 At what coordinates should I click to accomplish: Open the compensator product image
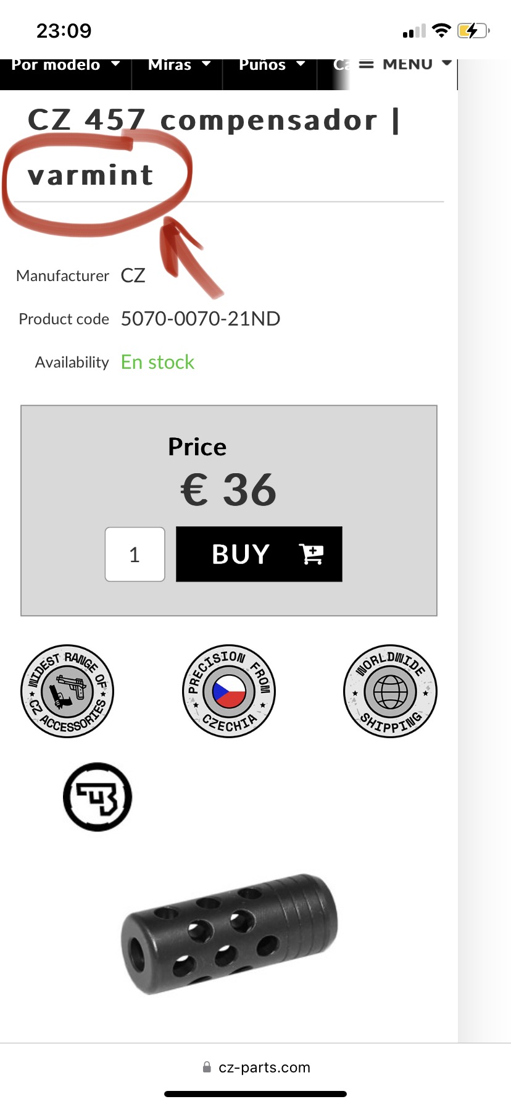click(229, 934)
